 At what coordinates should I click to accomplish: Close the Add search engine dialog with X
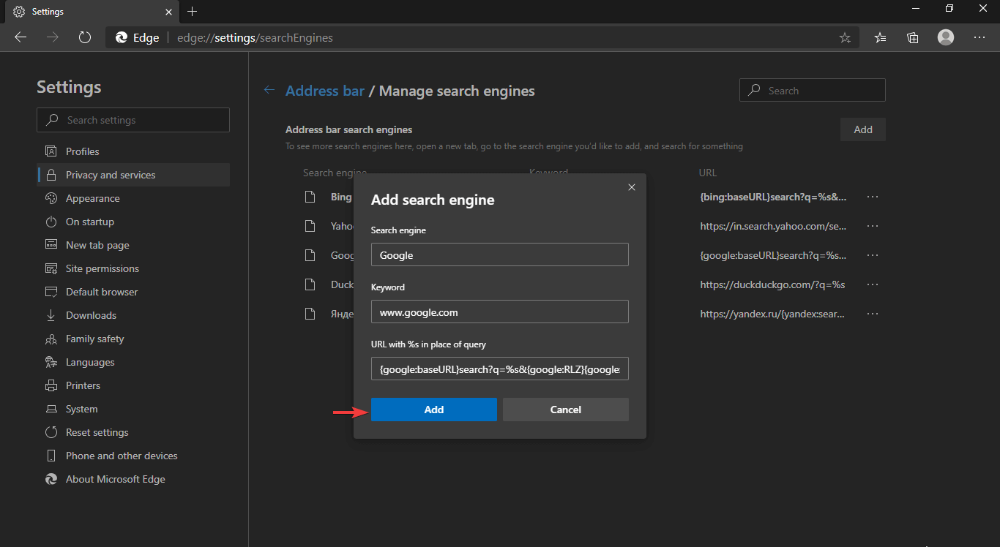[631, 187]
